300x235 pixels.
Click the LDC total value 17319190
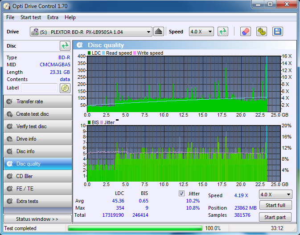coord(113,215)
